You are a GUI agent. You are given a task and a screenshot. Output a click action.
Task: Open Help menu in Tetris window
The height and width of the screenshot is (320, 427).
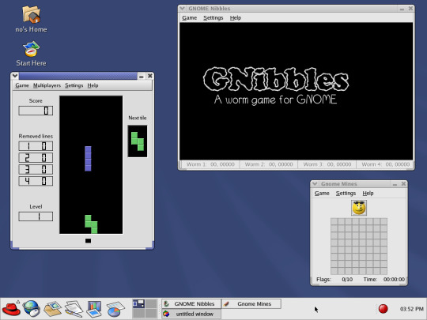coord(93,85)
